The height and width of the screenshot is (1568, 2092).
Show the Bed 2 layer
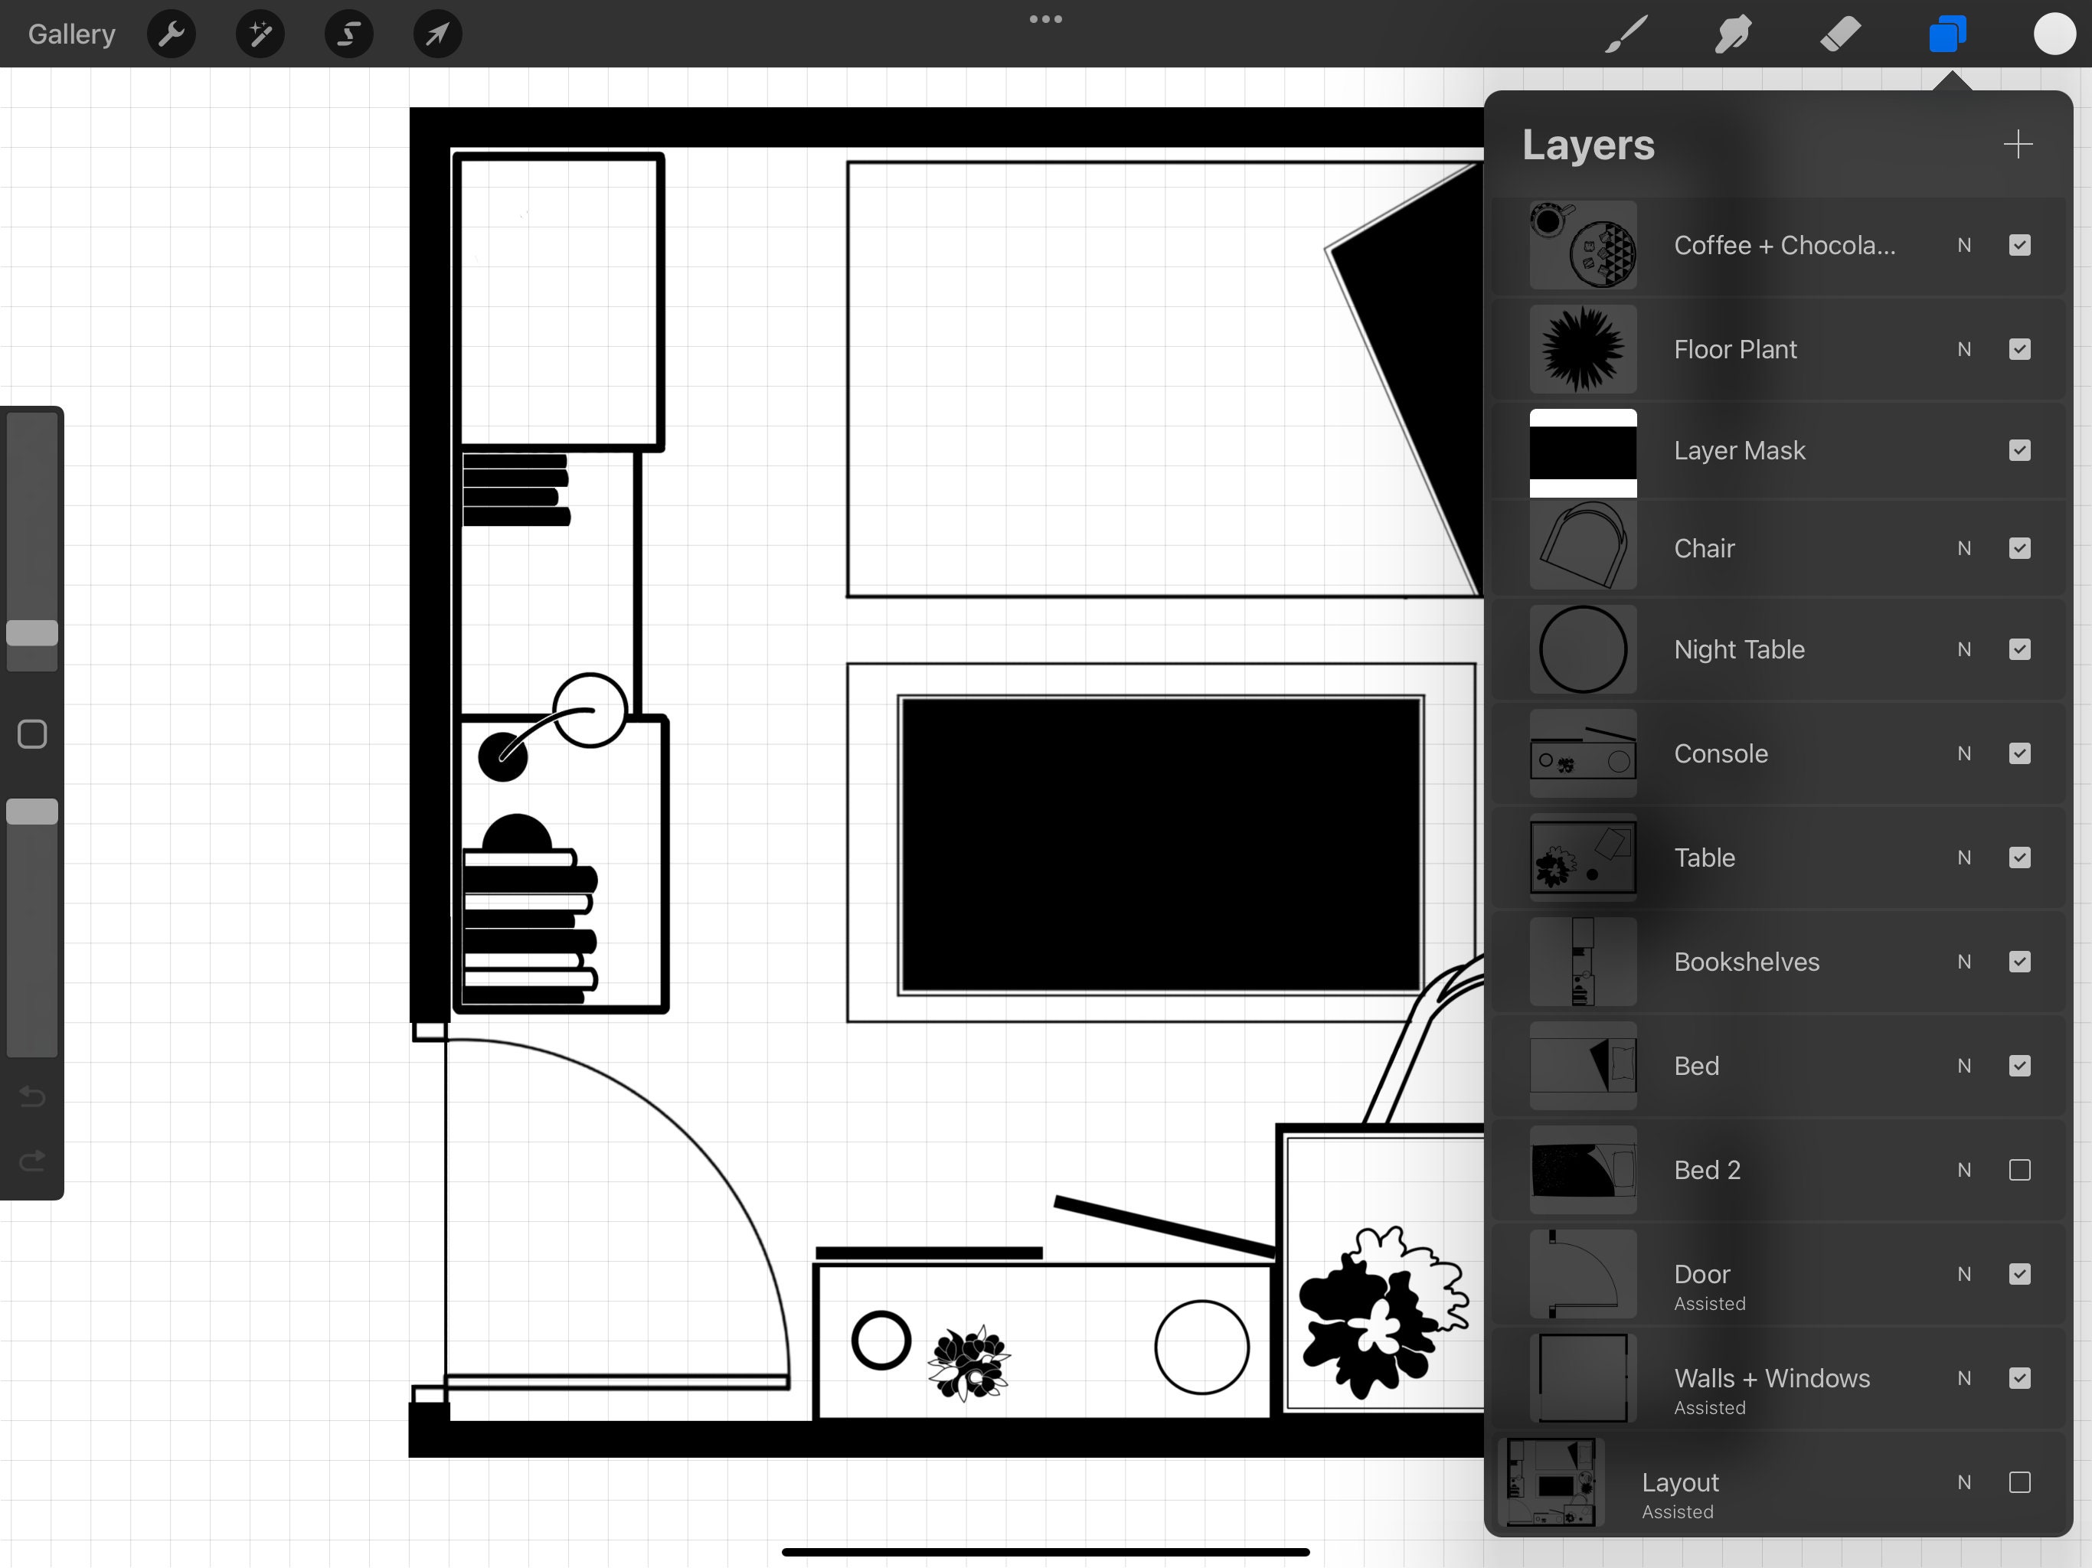coord(2020,1170)
